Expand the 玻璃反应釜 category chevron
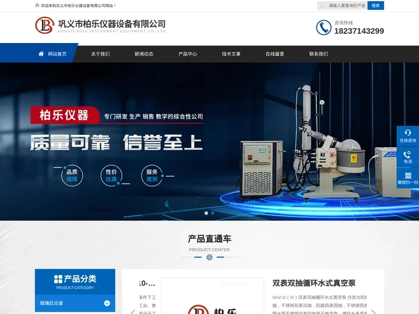 click(107, 303)
